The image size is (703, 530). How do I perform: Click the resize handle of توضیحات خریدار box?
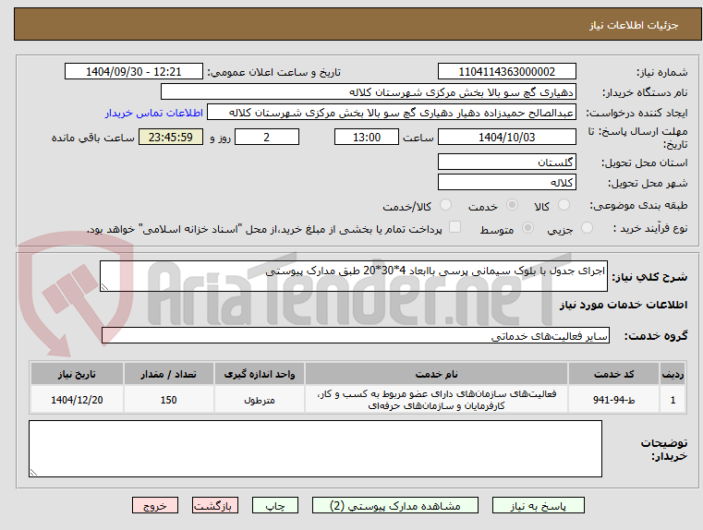33,472
